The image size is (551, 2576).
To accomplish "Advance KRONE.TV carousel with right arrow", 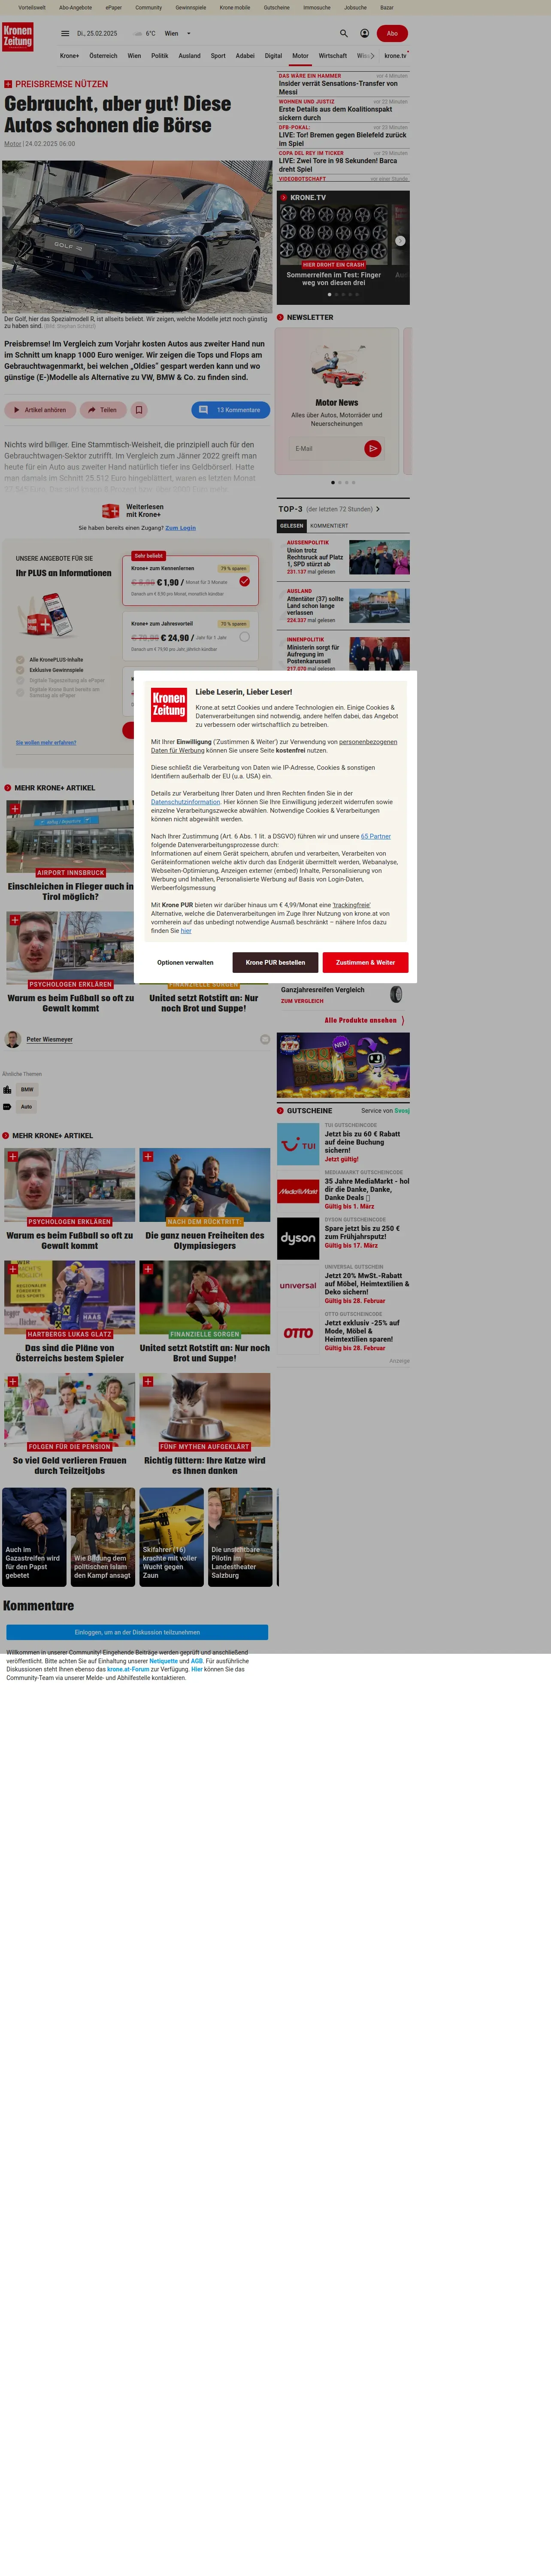I will tap(400, 241).
